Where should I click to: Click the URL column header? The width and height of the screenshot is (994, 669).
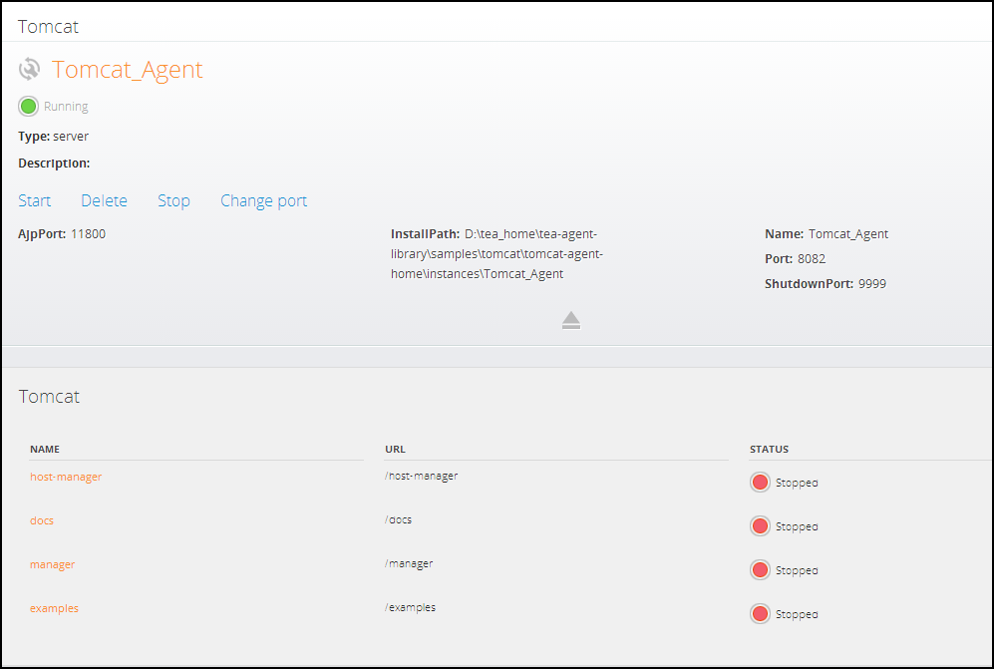point(395,449)
